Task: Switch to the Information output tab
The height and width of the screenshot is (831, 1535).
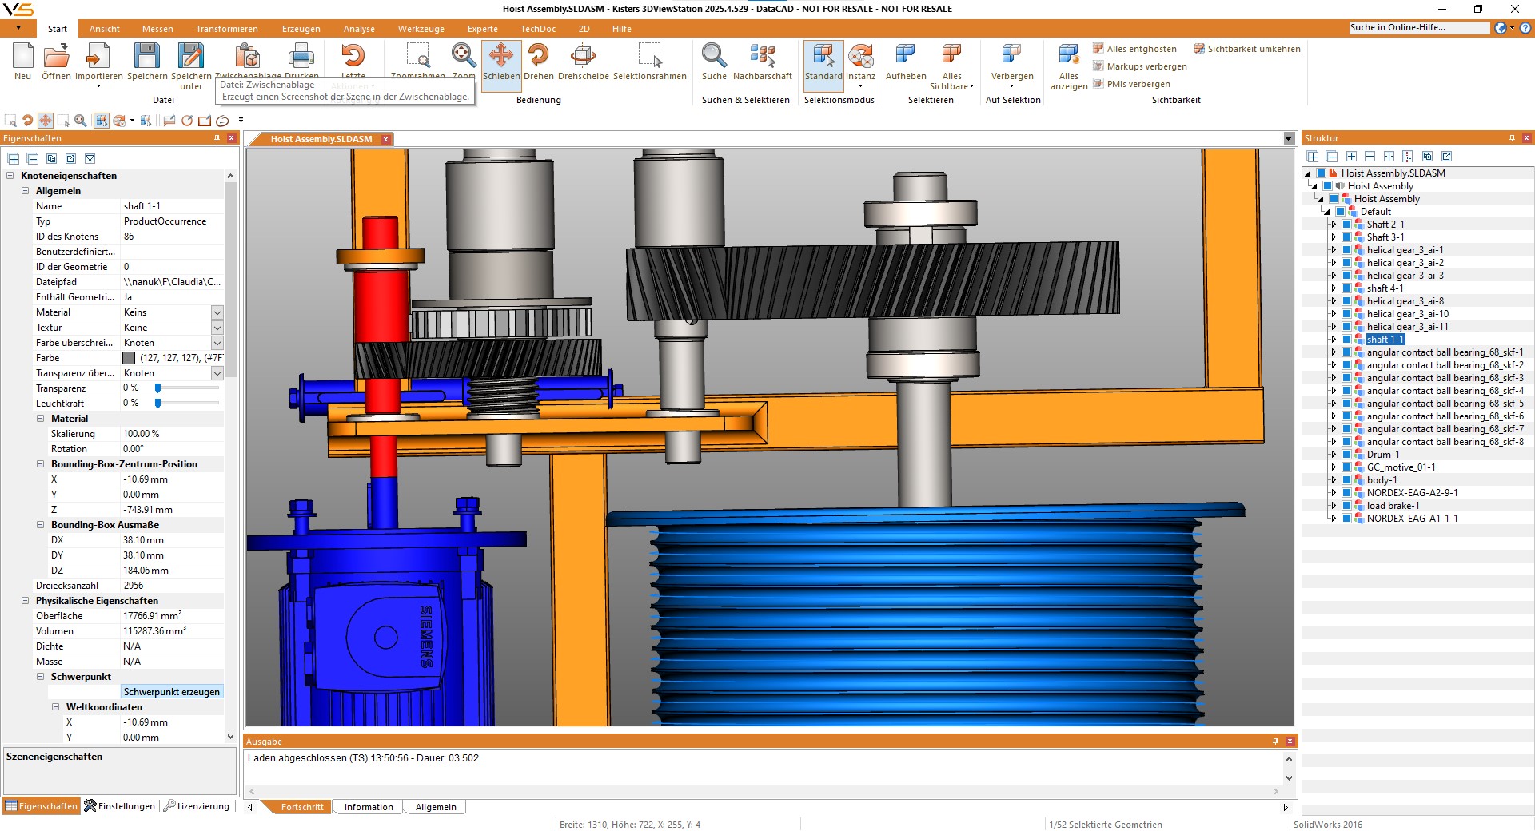Action: (x=369, y=807)
